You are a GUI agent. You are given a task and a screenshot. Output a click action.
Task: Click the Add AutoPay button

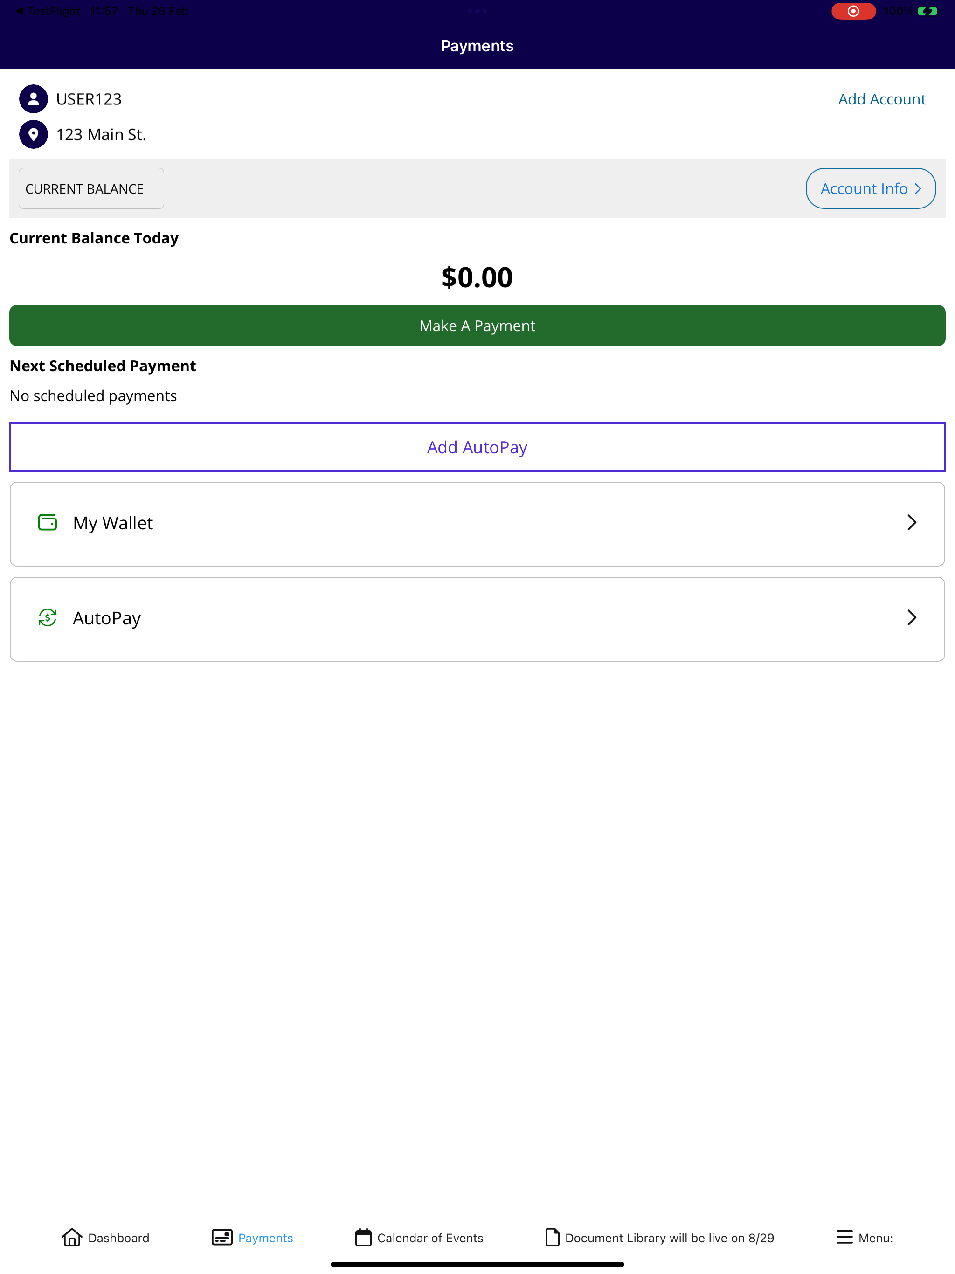coord(477,448)
